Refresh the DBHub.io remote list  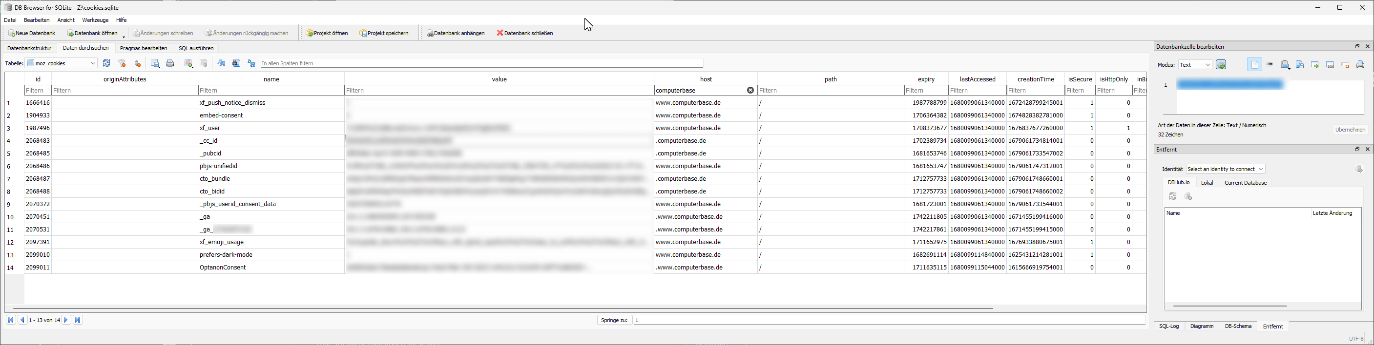pyautogui.click(x=1173, y=196)
